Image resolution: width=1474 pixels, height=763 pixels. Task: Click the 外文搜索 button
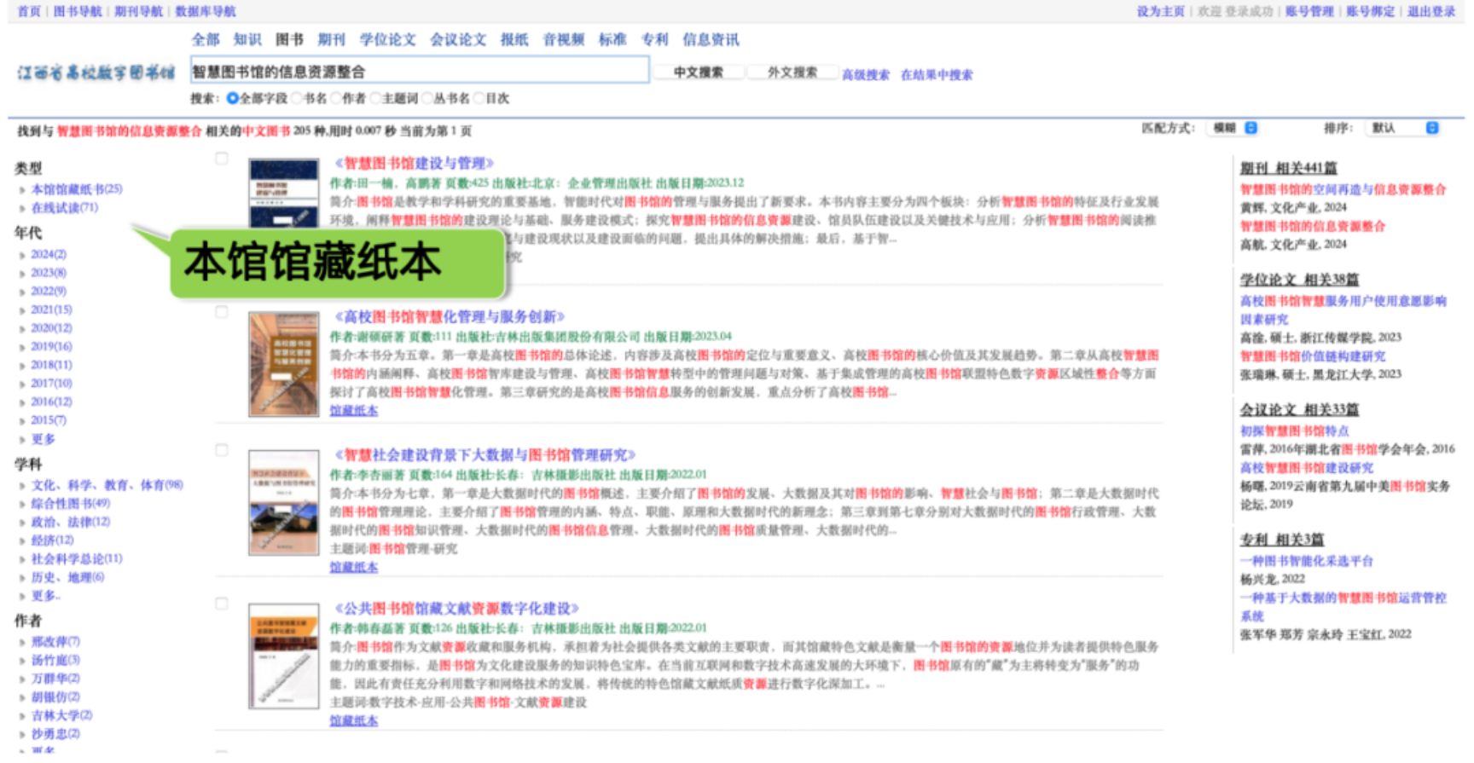click(x=792, y=72)
